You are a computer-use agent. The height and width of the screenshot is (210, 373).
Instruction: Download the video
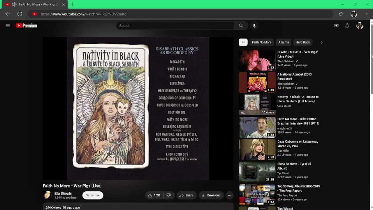[211, 195]
